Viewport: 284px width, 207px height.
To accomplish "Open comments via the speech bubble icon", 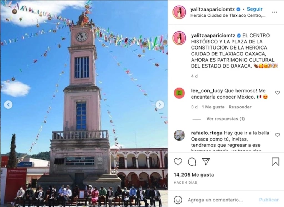I will (192, 162).
